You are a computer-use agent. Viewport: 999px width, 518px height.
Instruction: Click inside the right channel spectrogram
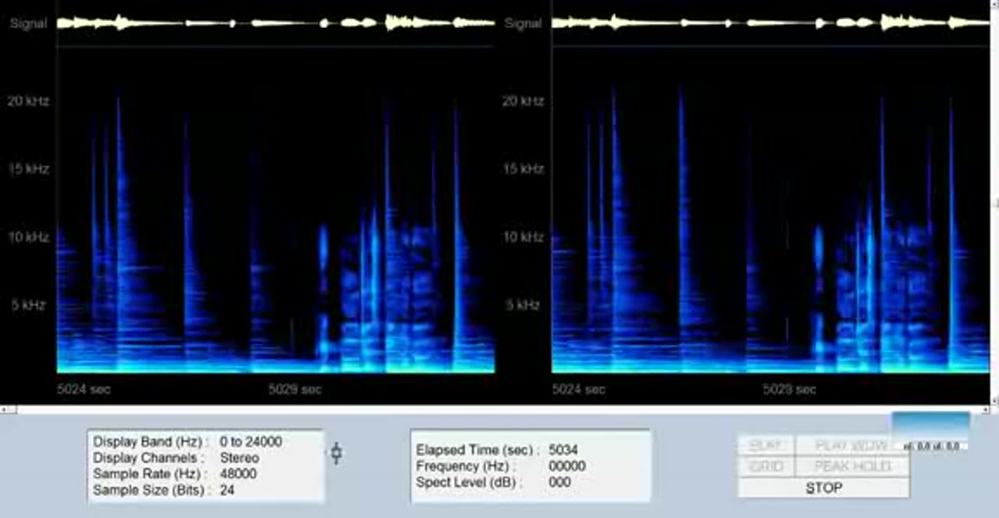(770, 209)
